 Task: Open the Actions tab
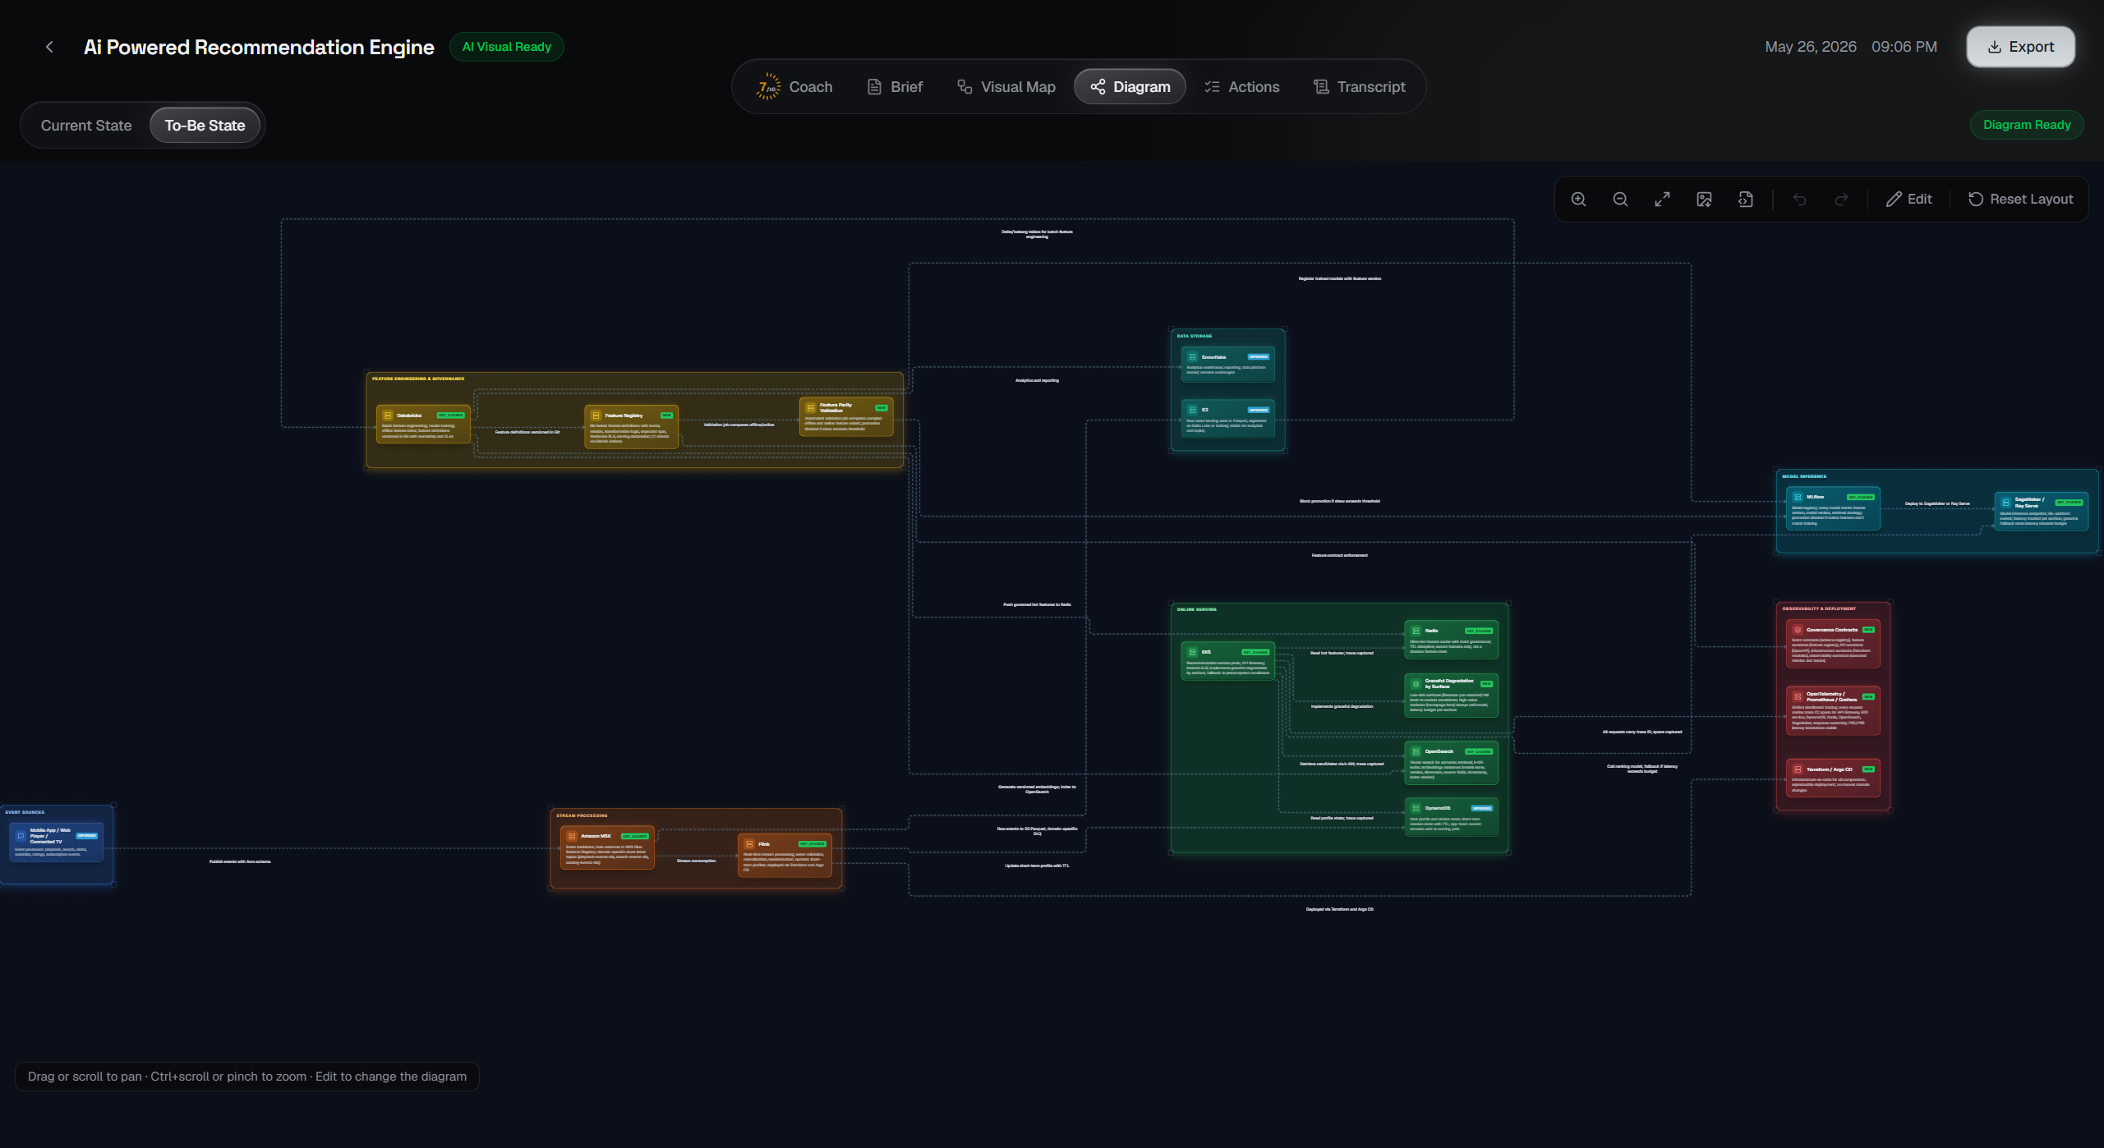[1241, 87]
